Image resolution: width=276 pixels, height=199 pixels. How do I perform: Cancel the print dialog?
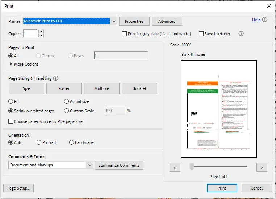(257, 188)
